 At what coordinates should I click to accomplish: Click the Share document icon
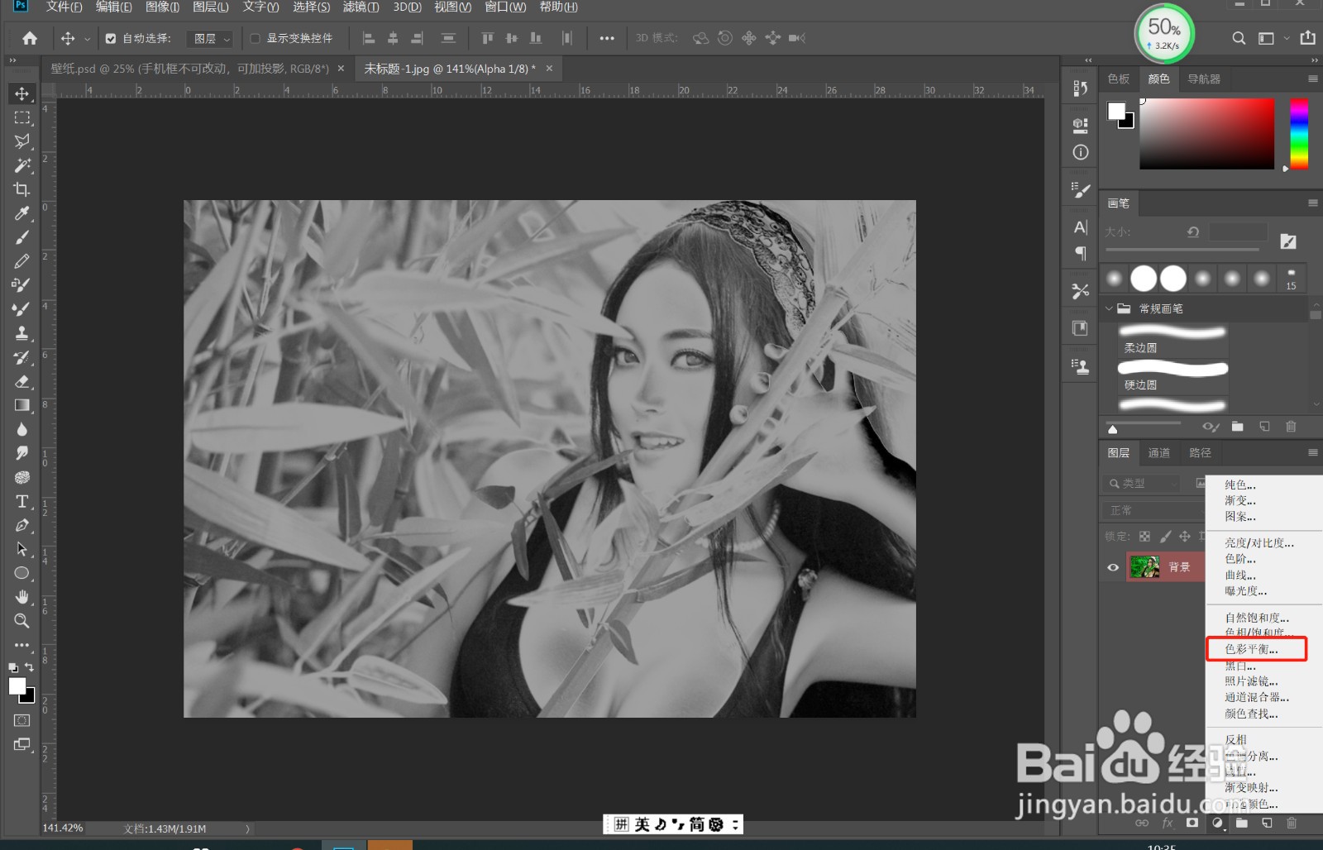tap(1307, 38)
